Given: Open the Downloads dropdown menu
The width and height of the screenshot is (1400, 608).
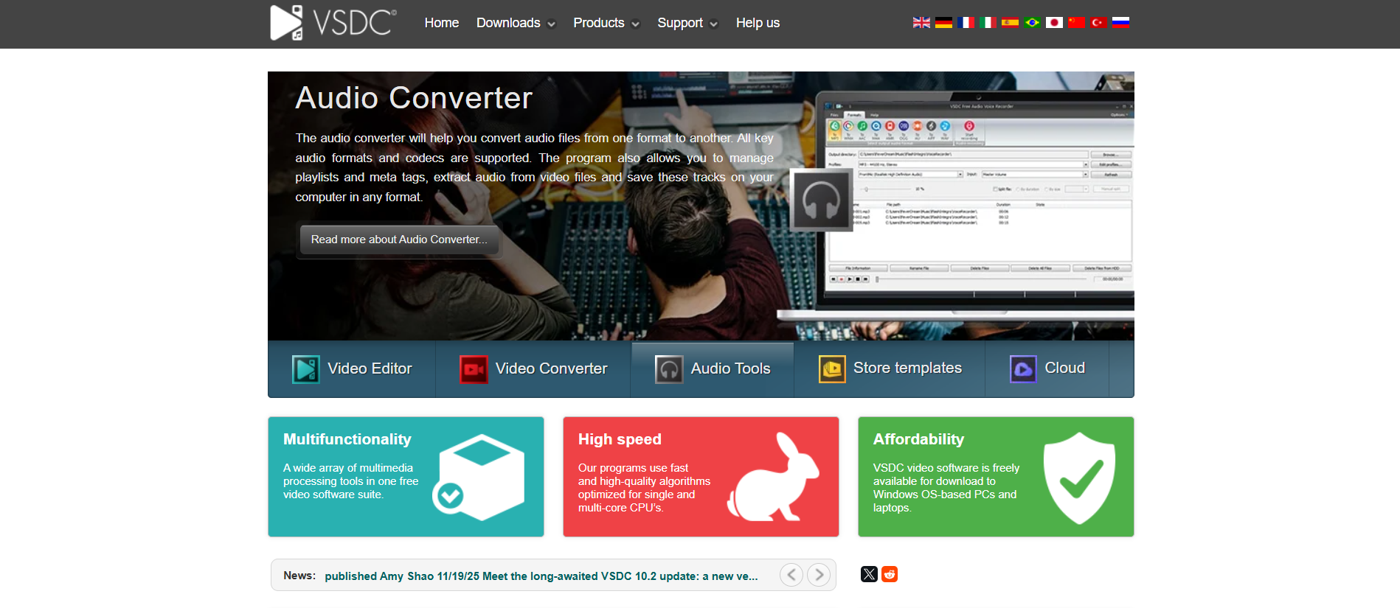Looking at the screenshot, I should [516, 23].
